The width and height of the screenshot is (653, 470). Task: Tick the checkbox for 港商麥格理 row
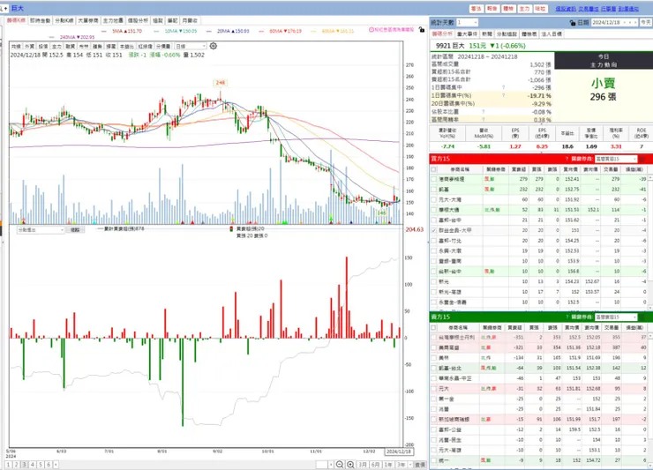point(434,179)
